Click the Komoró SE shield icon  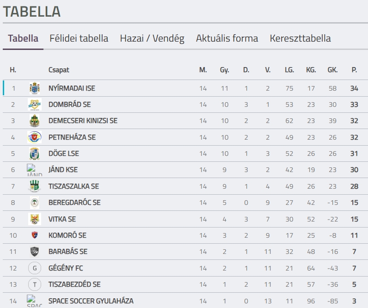pos(35,235)
